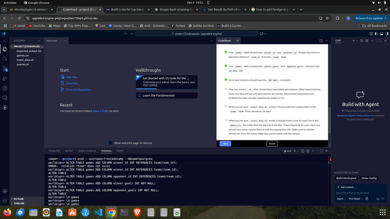
Task: Open the Extensions view
Action: tap(5, 88)
